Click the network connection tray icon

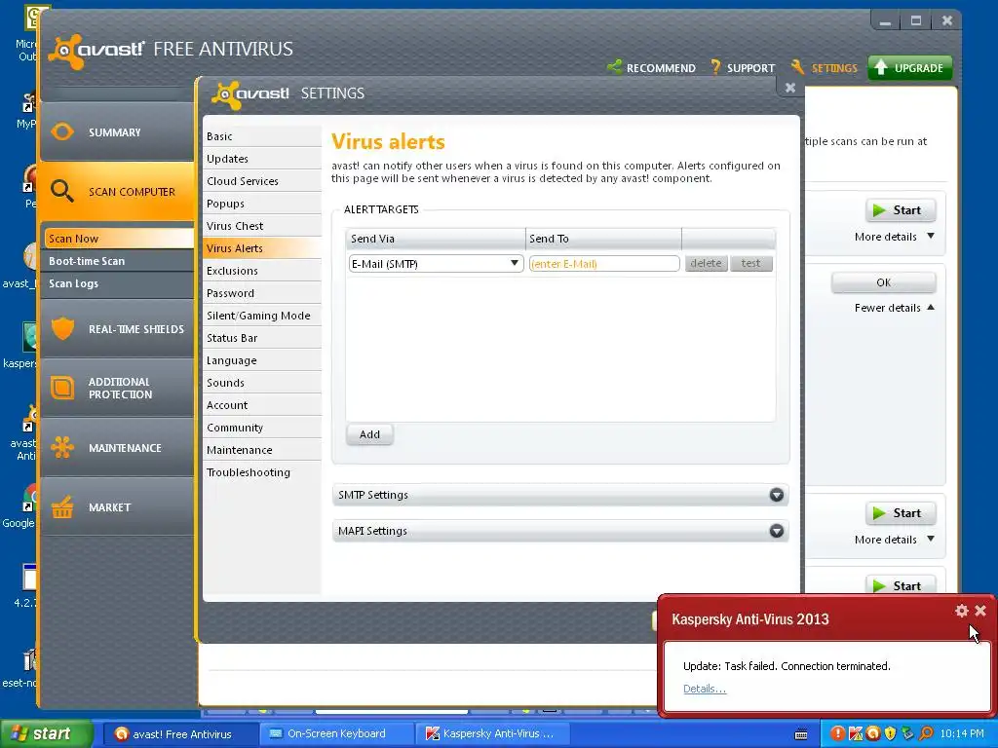907,733
